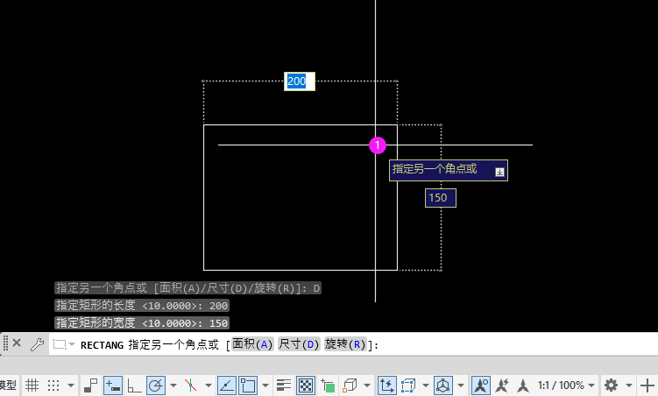This screenshot has width=658, height=396.
Task: Choose the 尺寸(D) command option
Action: [299, 344]
